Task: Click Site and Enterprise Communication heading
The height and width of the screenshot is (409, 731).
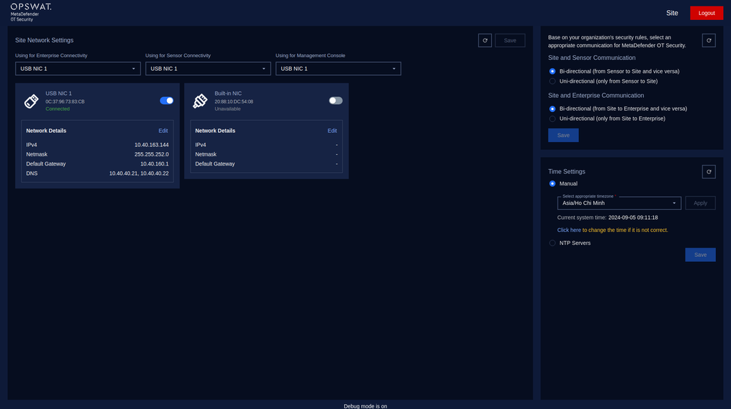Action: pyautogui.click(x=596, y=95)
